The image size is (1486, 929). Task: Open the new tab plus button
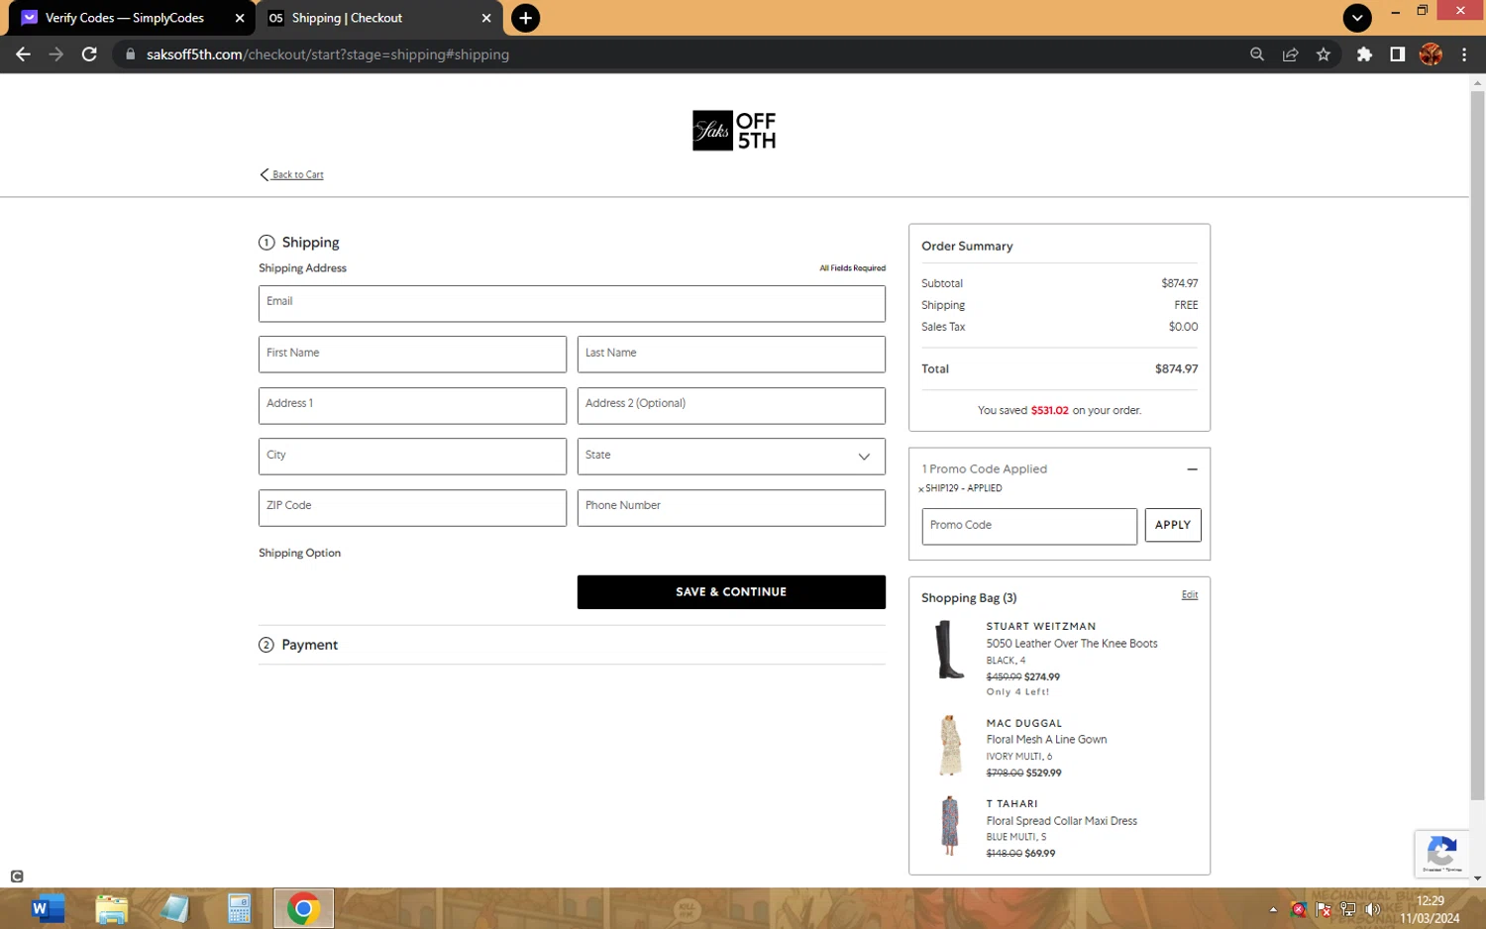coord(525,18)
